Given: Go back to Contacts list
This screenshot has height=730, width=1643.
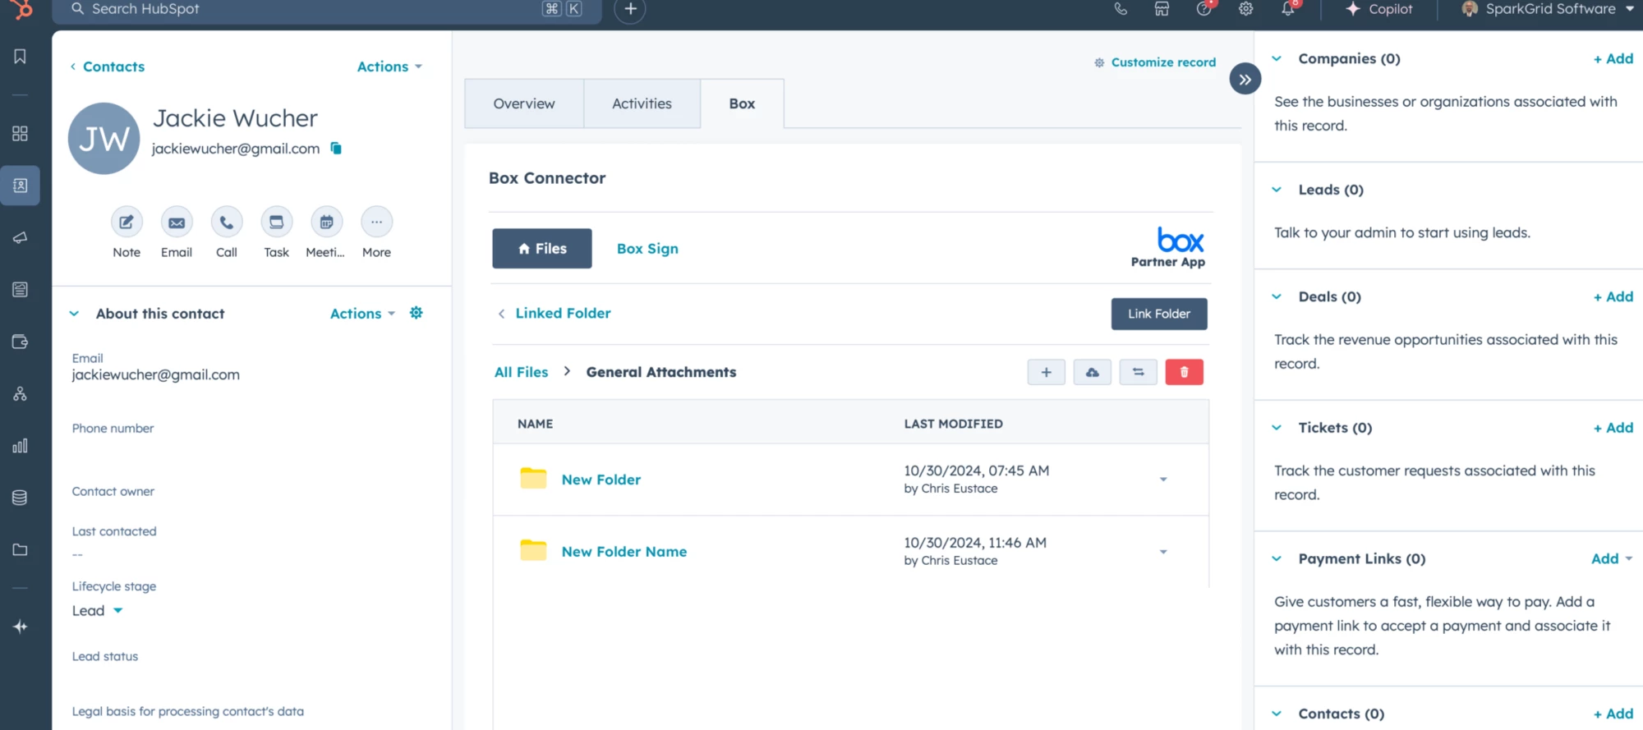Looking at the screenshot, I should [x=108, y=67].
